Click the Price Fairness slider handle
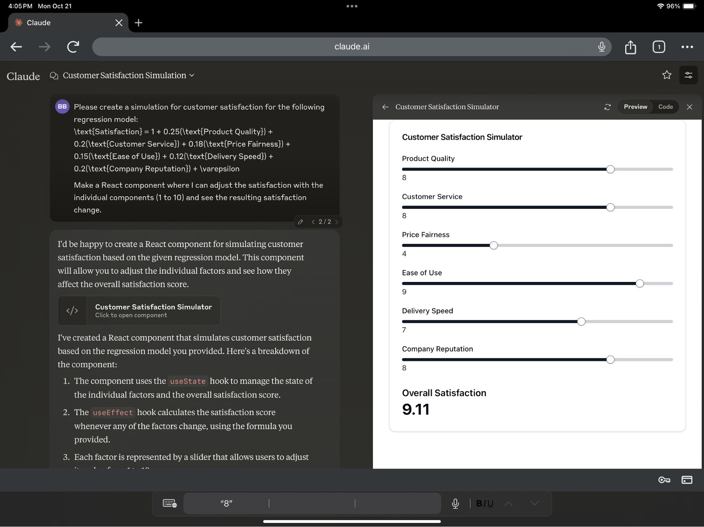 click(x=493, y=245)
